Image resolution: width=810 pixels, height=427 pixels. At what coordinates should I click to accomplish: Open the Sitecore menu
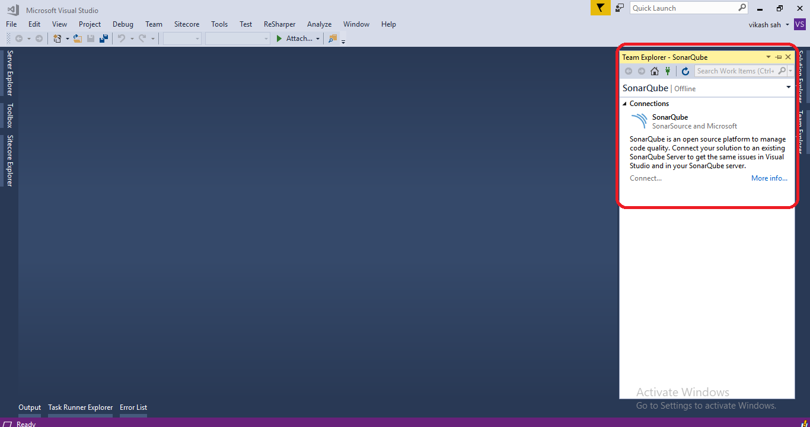coord(186,24)
